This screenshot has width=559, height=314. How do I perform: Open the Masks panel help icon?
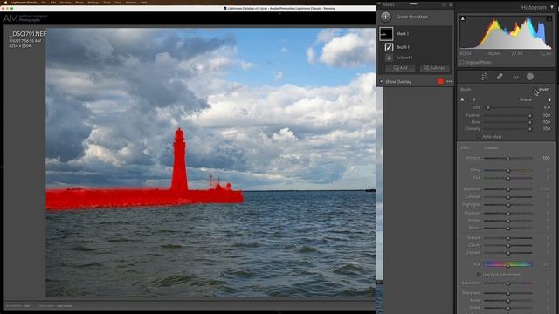tap(445, 5)
